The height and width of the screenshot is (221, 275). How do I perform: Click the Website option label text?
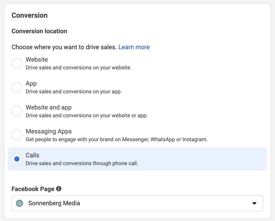click(x=37, y=59)
